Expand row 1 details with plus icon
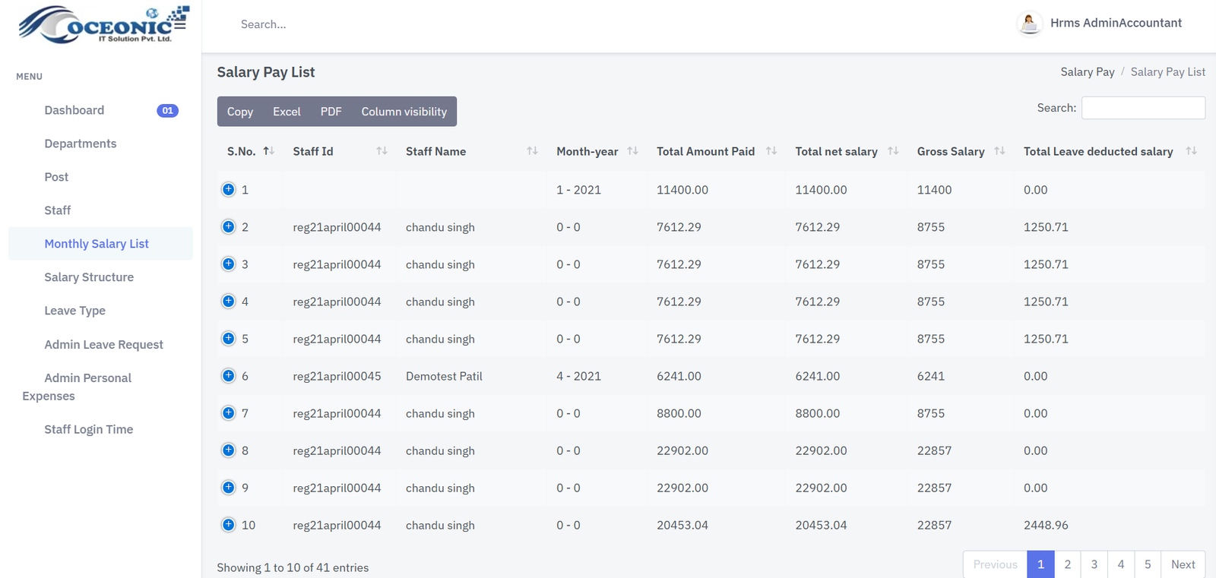The width and height of the screenshot is (1216, 578). [228, 189]
